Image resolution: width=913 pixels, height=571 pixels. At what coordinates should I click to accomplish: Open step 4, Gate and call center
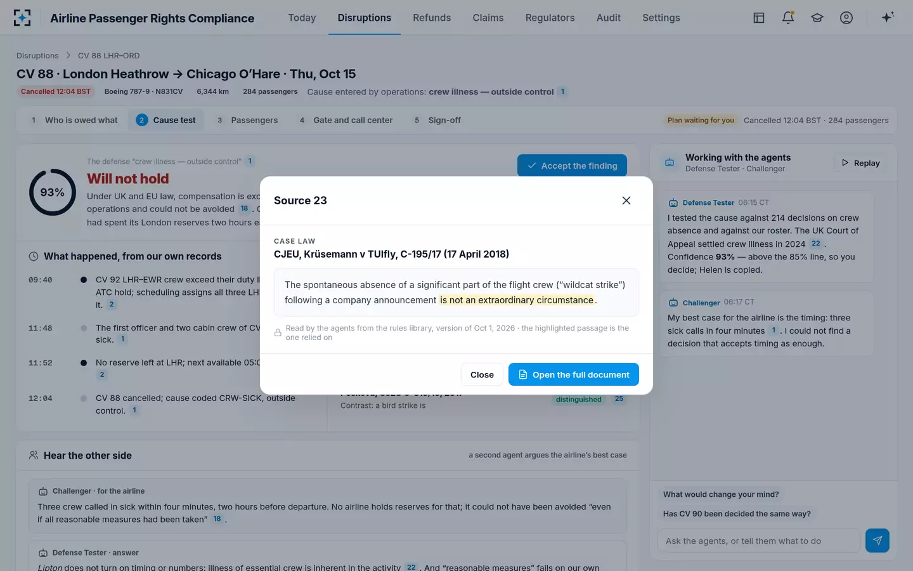(346, 120)
